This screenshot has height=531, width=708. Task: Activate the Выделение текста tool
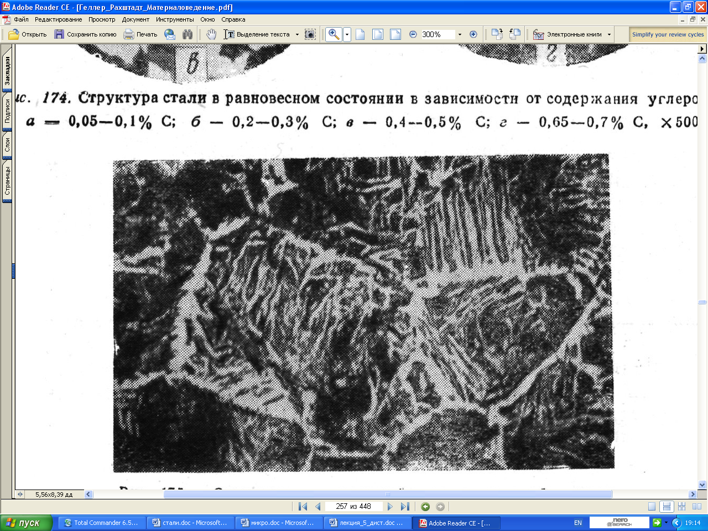[x=258, y=34]
